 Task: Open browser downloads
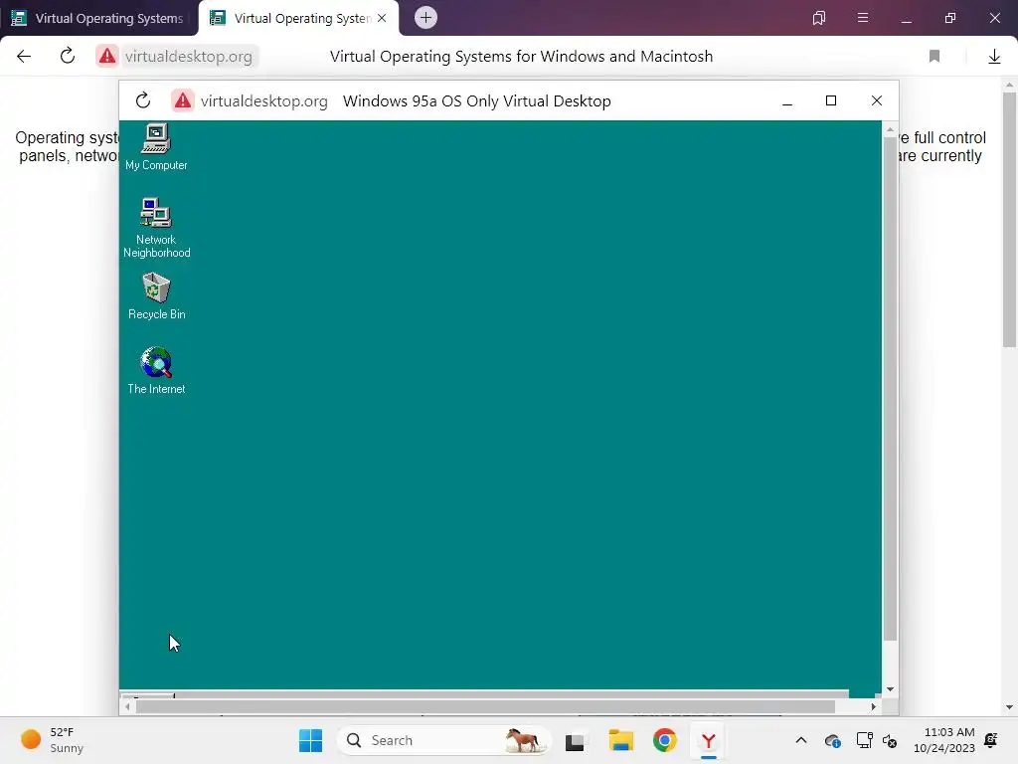(x=994, y=57)
